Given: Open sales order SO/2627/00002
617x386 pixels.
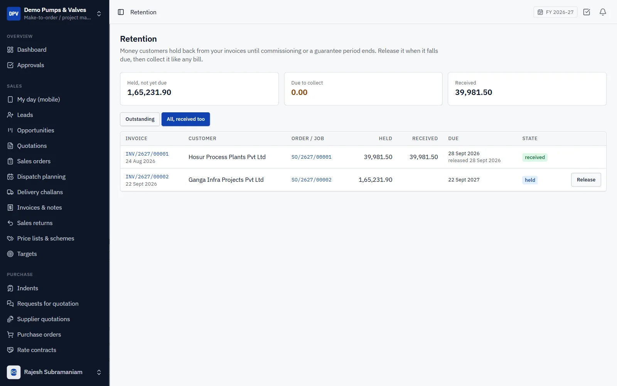Looking at the screenshot, I should click(x=311, y=180).
